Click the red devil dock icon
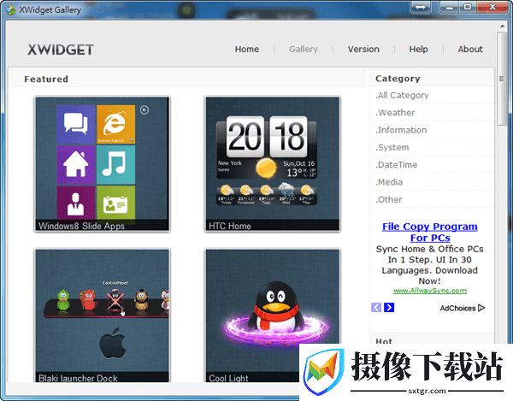The width and height of the screenshot is (513, 401). pos(88,299)
